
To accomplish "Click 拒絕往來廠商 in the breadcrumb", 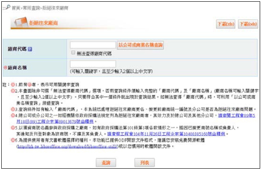I will [55, 8].
